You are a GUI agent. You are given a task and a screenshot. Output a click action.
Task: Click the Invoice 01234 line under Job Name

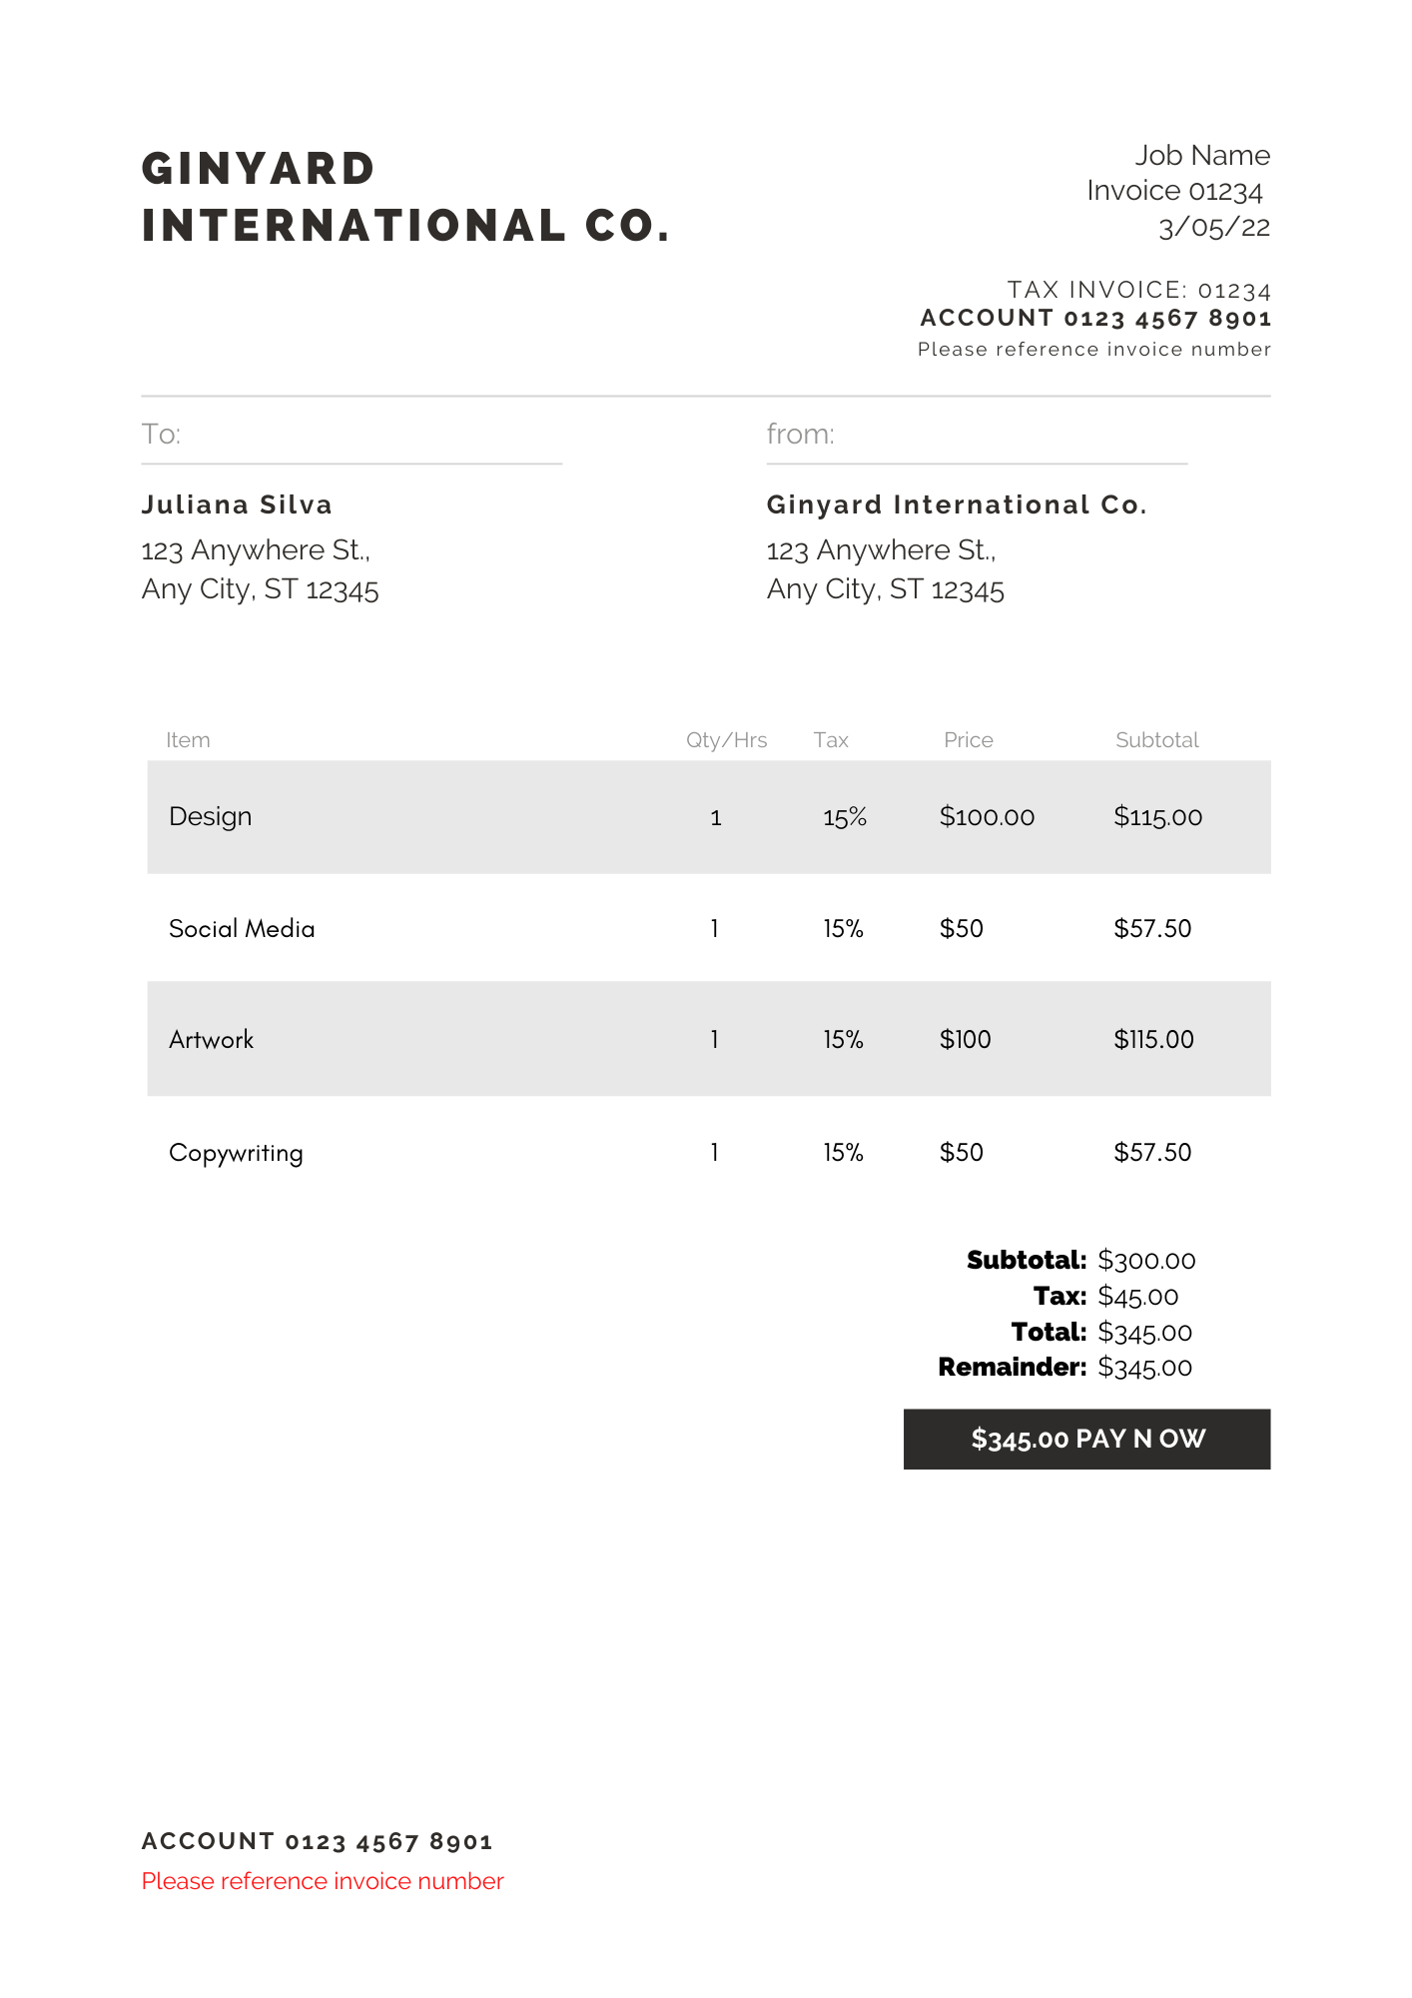[1175, 191]
